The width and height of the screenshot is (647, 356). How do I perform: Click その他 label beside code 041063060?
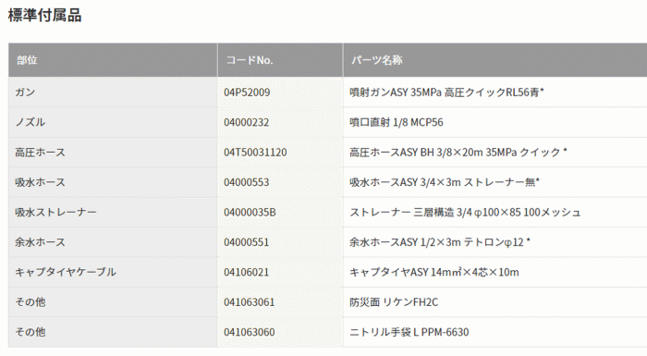click(x=31, y=332)
